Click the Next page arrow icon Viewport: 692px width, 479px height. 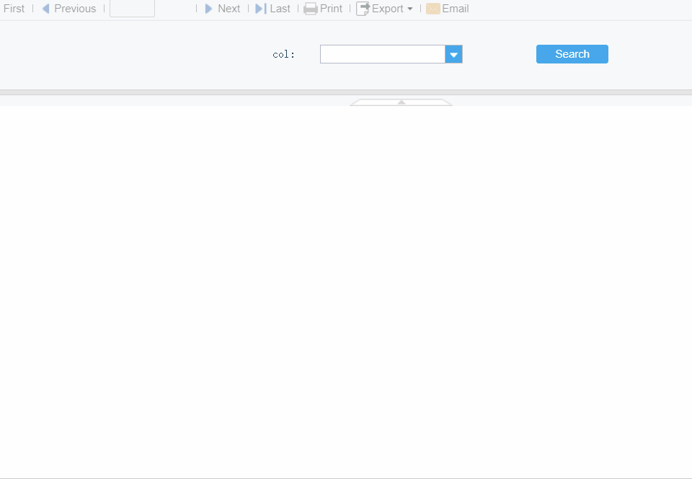208,9
